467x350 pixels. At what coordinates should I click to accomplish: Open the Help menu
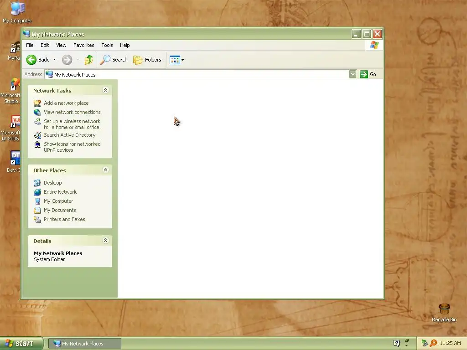[125, 45]
